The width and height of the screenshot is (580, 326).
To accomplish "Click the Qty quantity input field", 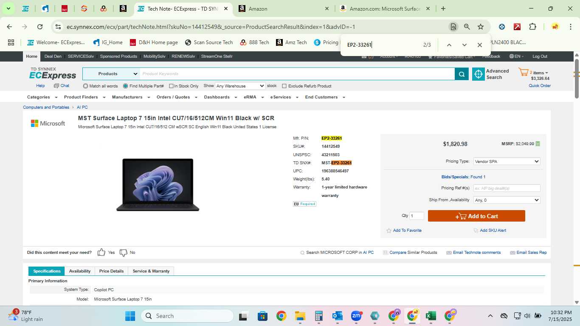I will click(x=417, y=216).
